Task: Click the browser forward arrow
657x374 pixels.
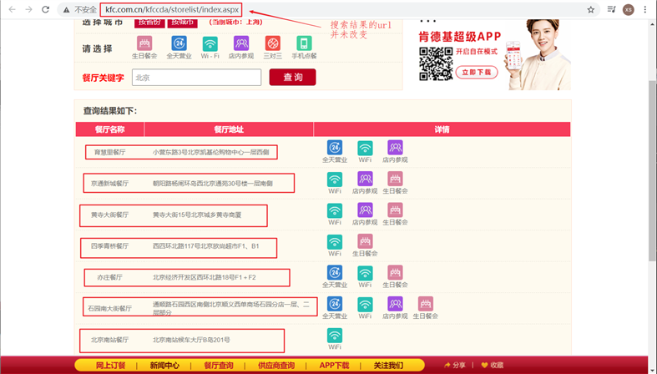Action: coord(28,9)
